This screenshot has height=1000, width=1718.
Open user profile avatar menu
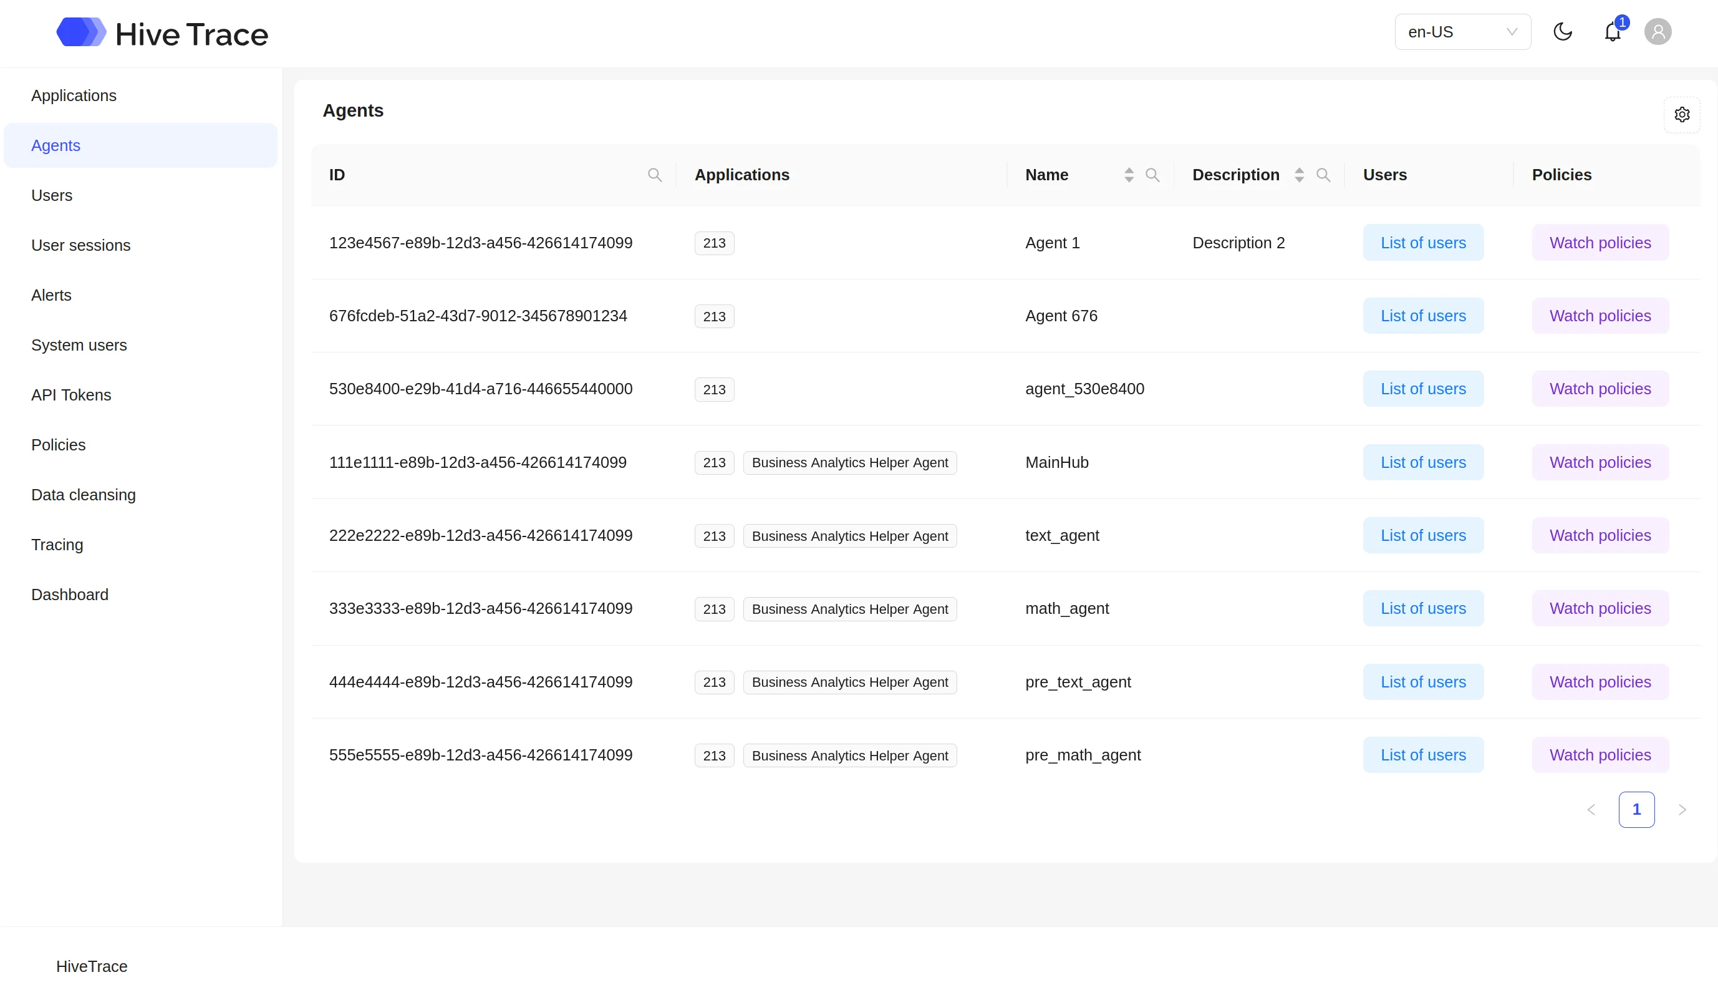click(1658, 32)
